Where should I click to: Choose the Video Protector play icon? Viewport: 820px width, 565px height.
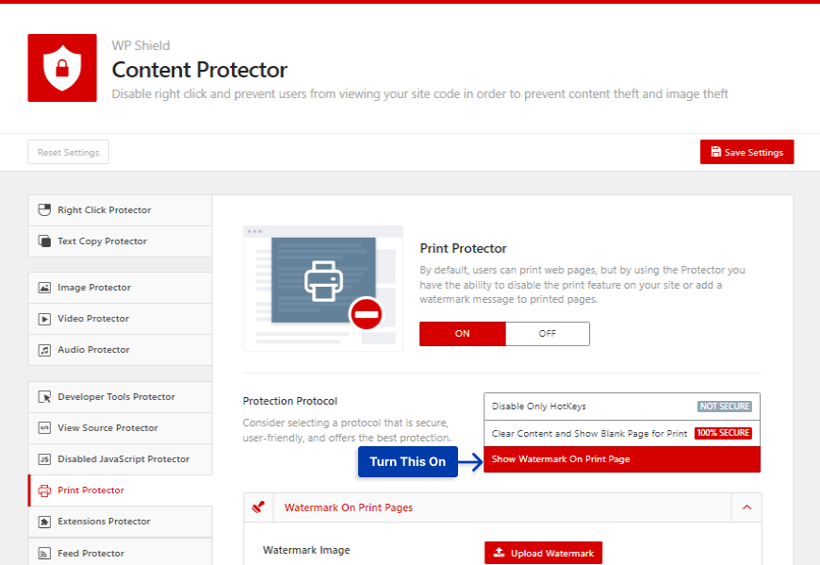pos(44,319)
